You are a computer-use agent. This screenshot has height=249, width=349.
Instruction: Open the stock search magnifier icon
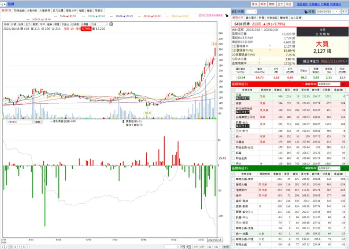click(x=1, y=4)
